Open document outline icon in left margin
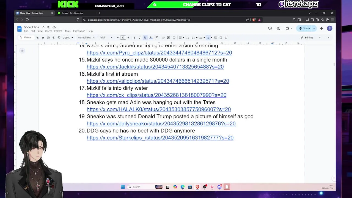This screenshot has width=352, height=198. point(22,51)
